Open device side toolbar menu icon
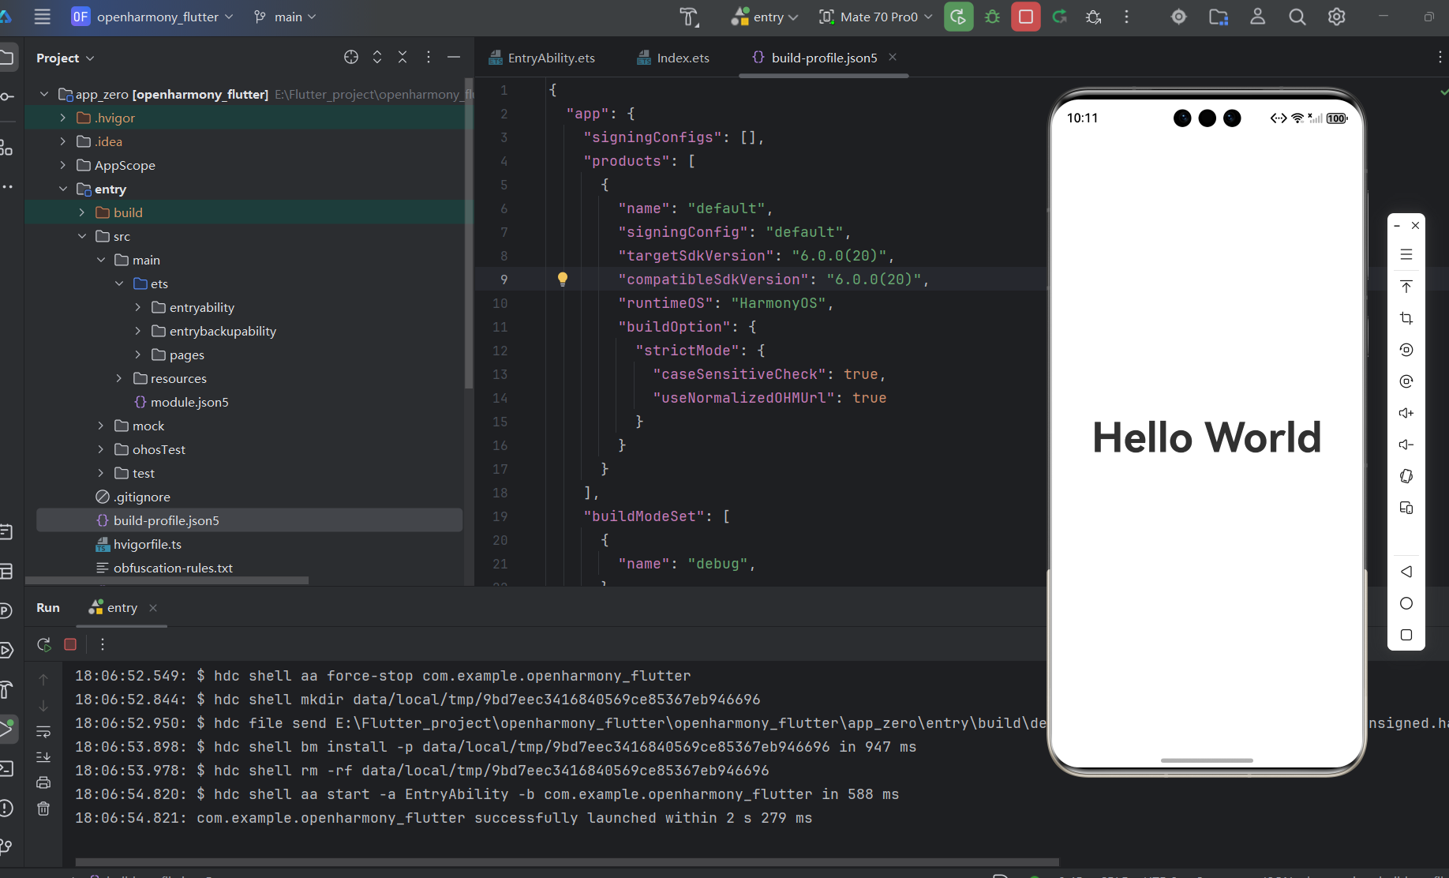1449x878 pixels. (x=1406, y=254)
